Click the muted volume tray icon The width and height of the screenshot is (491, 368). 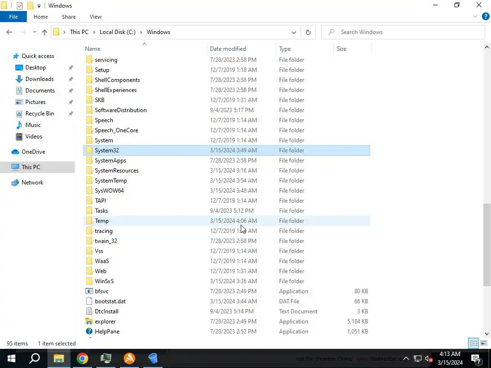pos(429,358)
